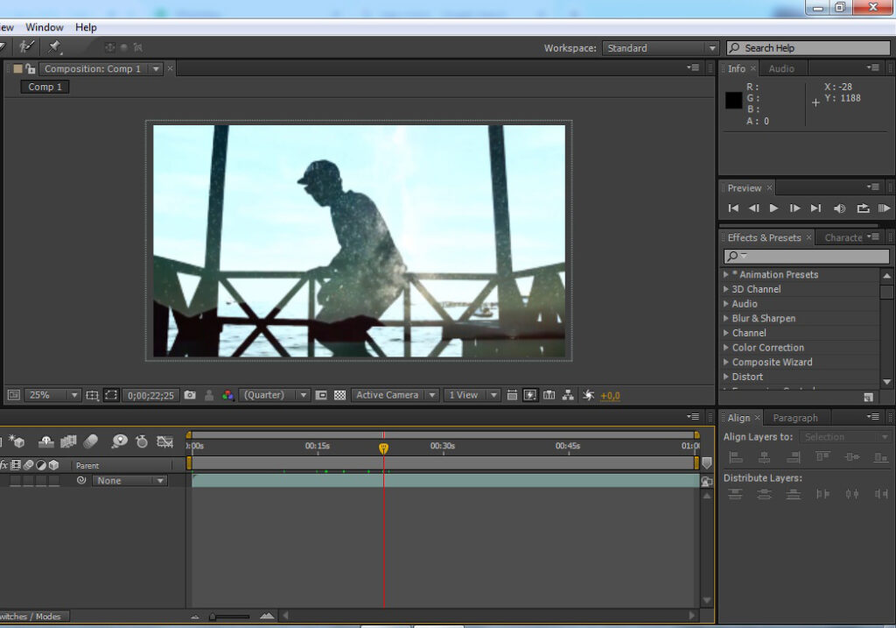The image size is (896, 628).
Task: Click the Brainstorm icon in timeline
Action: coord(119,441)
